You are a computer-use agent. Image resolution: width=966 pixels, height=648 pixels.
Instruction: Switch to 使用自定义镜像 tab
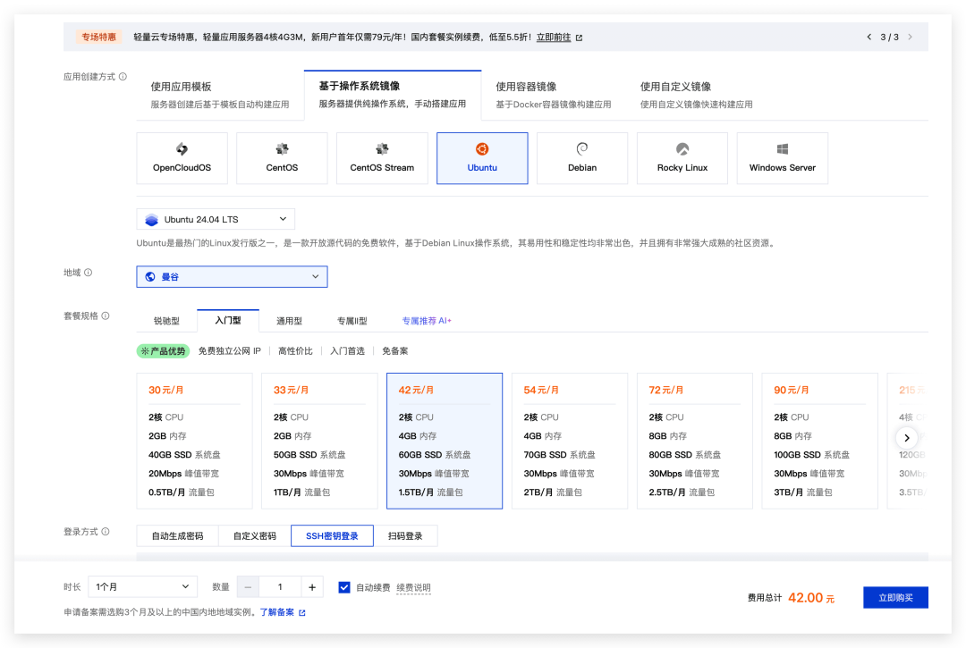click(696, 95)
